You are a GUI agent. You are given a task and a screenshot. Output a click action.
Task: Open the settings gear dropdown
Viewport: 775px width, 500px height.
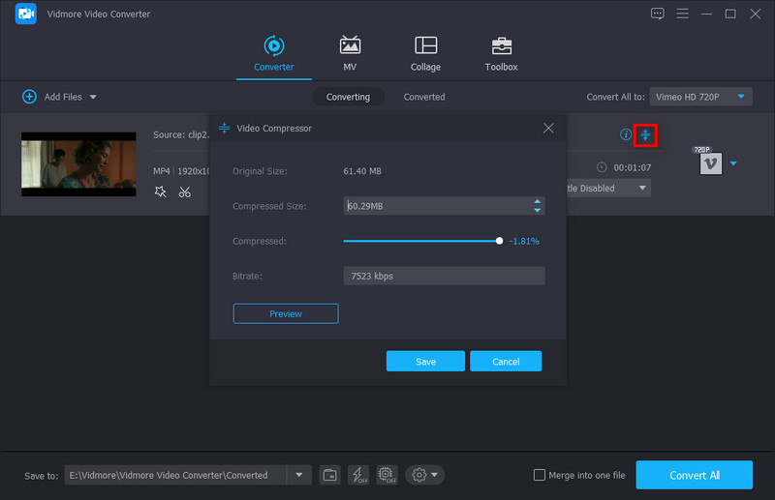tap(425, 475)
